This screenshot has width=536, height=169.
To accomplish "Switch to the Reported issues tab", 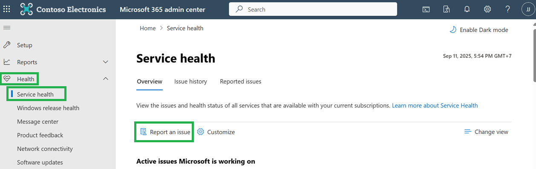I will [241, 82].
